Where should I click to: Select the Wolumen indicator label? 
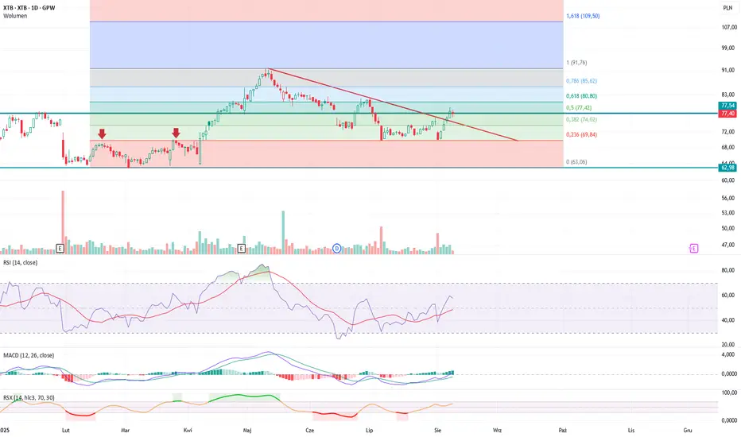(15, 16)
